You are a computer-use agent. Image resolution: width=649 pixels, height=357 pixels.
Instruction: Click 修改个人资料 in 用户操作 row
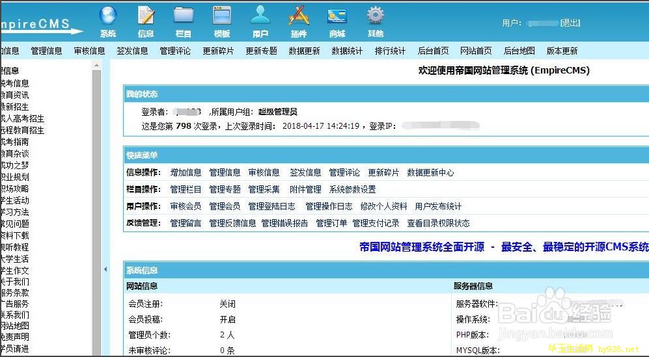tap(383, 206)
